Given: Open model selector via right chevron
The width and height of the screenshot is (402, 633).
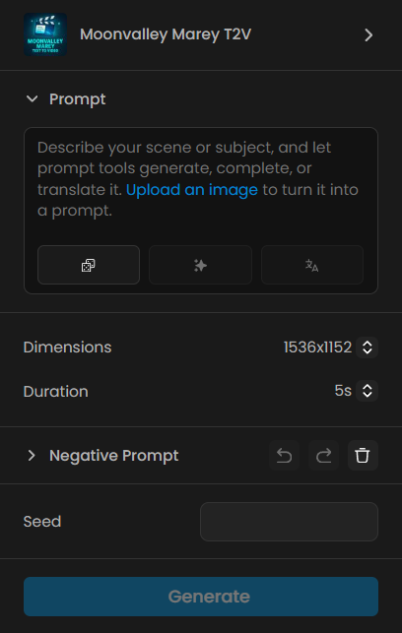Looking at the screenshot, I should coord(368,35).
